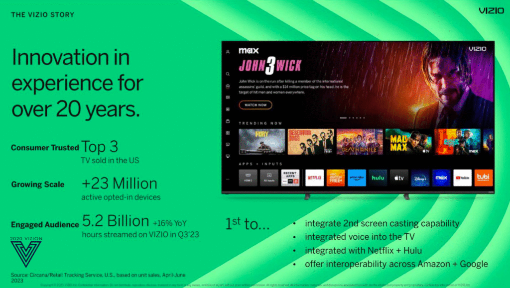The image size is (510, 288).
Task: Launch the Hulu app tile
Action: click(x=378, y=178)
